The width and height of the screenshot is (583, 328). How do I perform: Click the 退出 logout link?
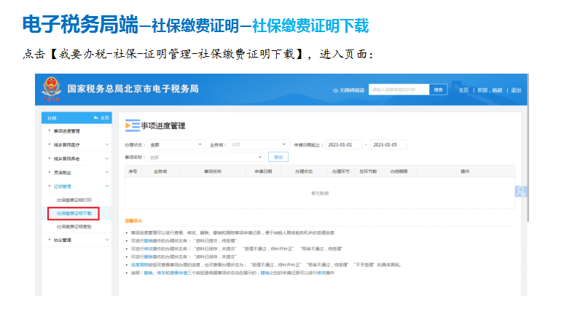[x=516, y=90]
